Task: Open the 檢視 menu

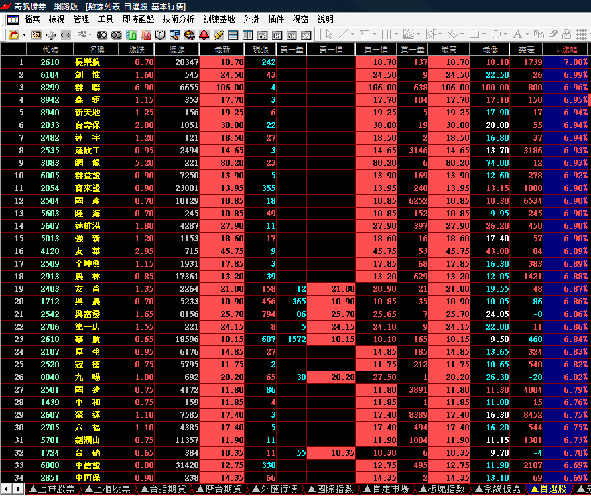Action: pos(56,19)
